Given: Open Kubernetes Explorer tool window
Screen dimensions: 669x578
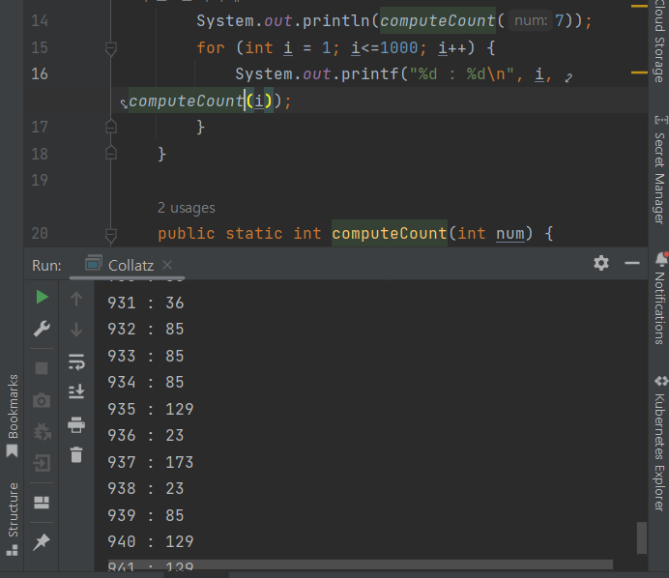Looking at the screenshot, I should (x=659, y=444).
